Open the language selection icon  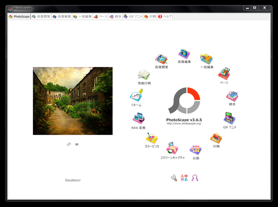[184, 178]
